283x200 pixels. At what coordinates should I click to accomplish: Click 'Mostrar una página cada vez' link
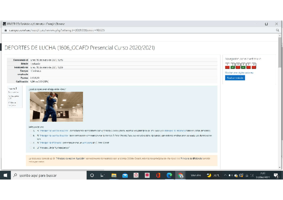pyautogui.click(x=239, y=72)
